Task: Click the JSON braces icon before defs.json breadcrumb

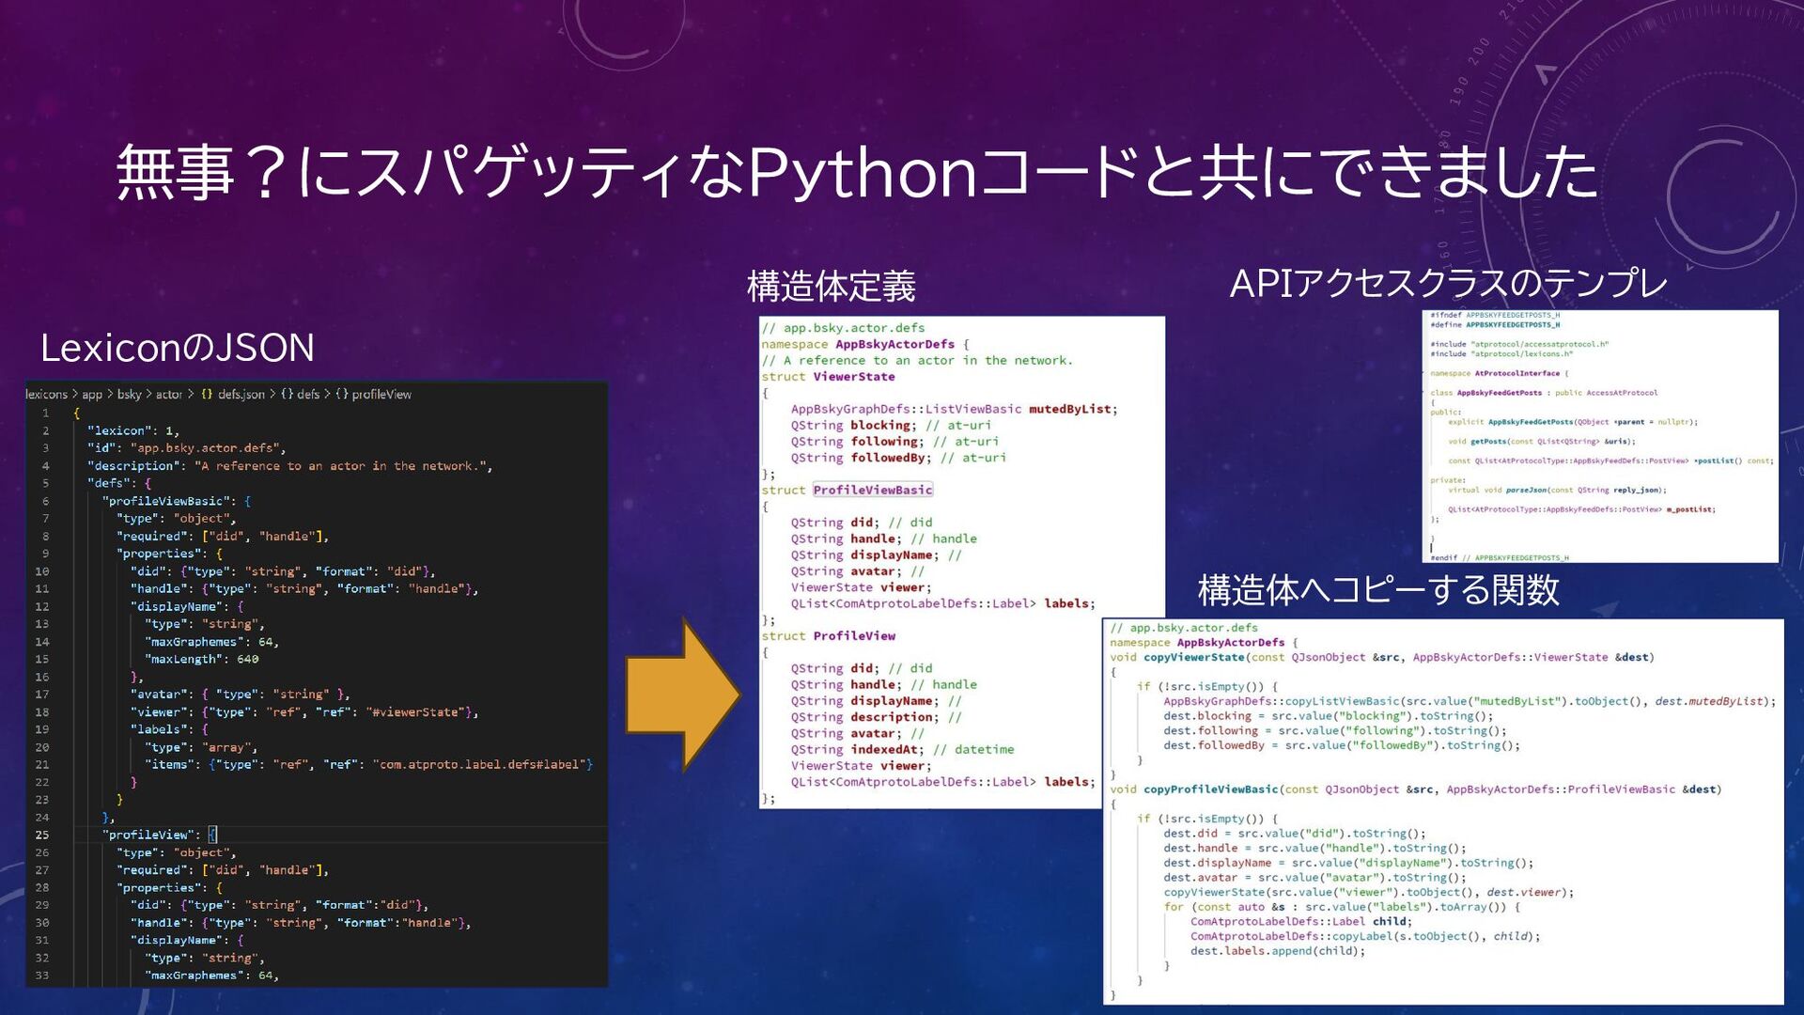Action: coord(207,395)
